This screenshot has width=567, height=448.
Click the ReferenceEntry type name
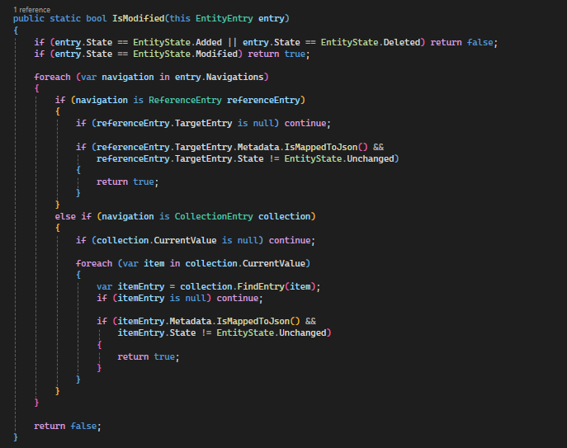point(185,100)
